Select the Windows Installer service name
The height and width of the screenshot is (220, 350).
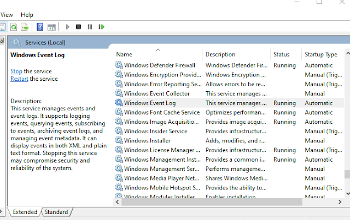click(x=147, y=141)
